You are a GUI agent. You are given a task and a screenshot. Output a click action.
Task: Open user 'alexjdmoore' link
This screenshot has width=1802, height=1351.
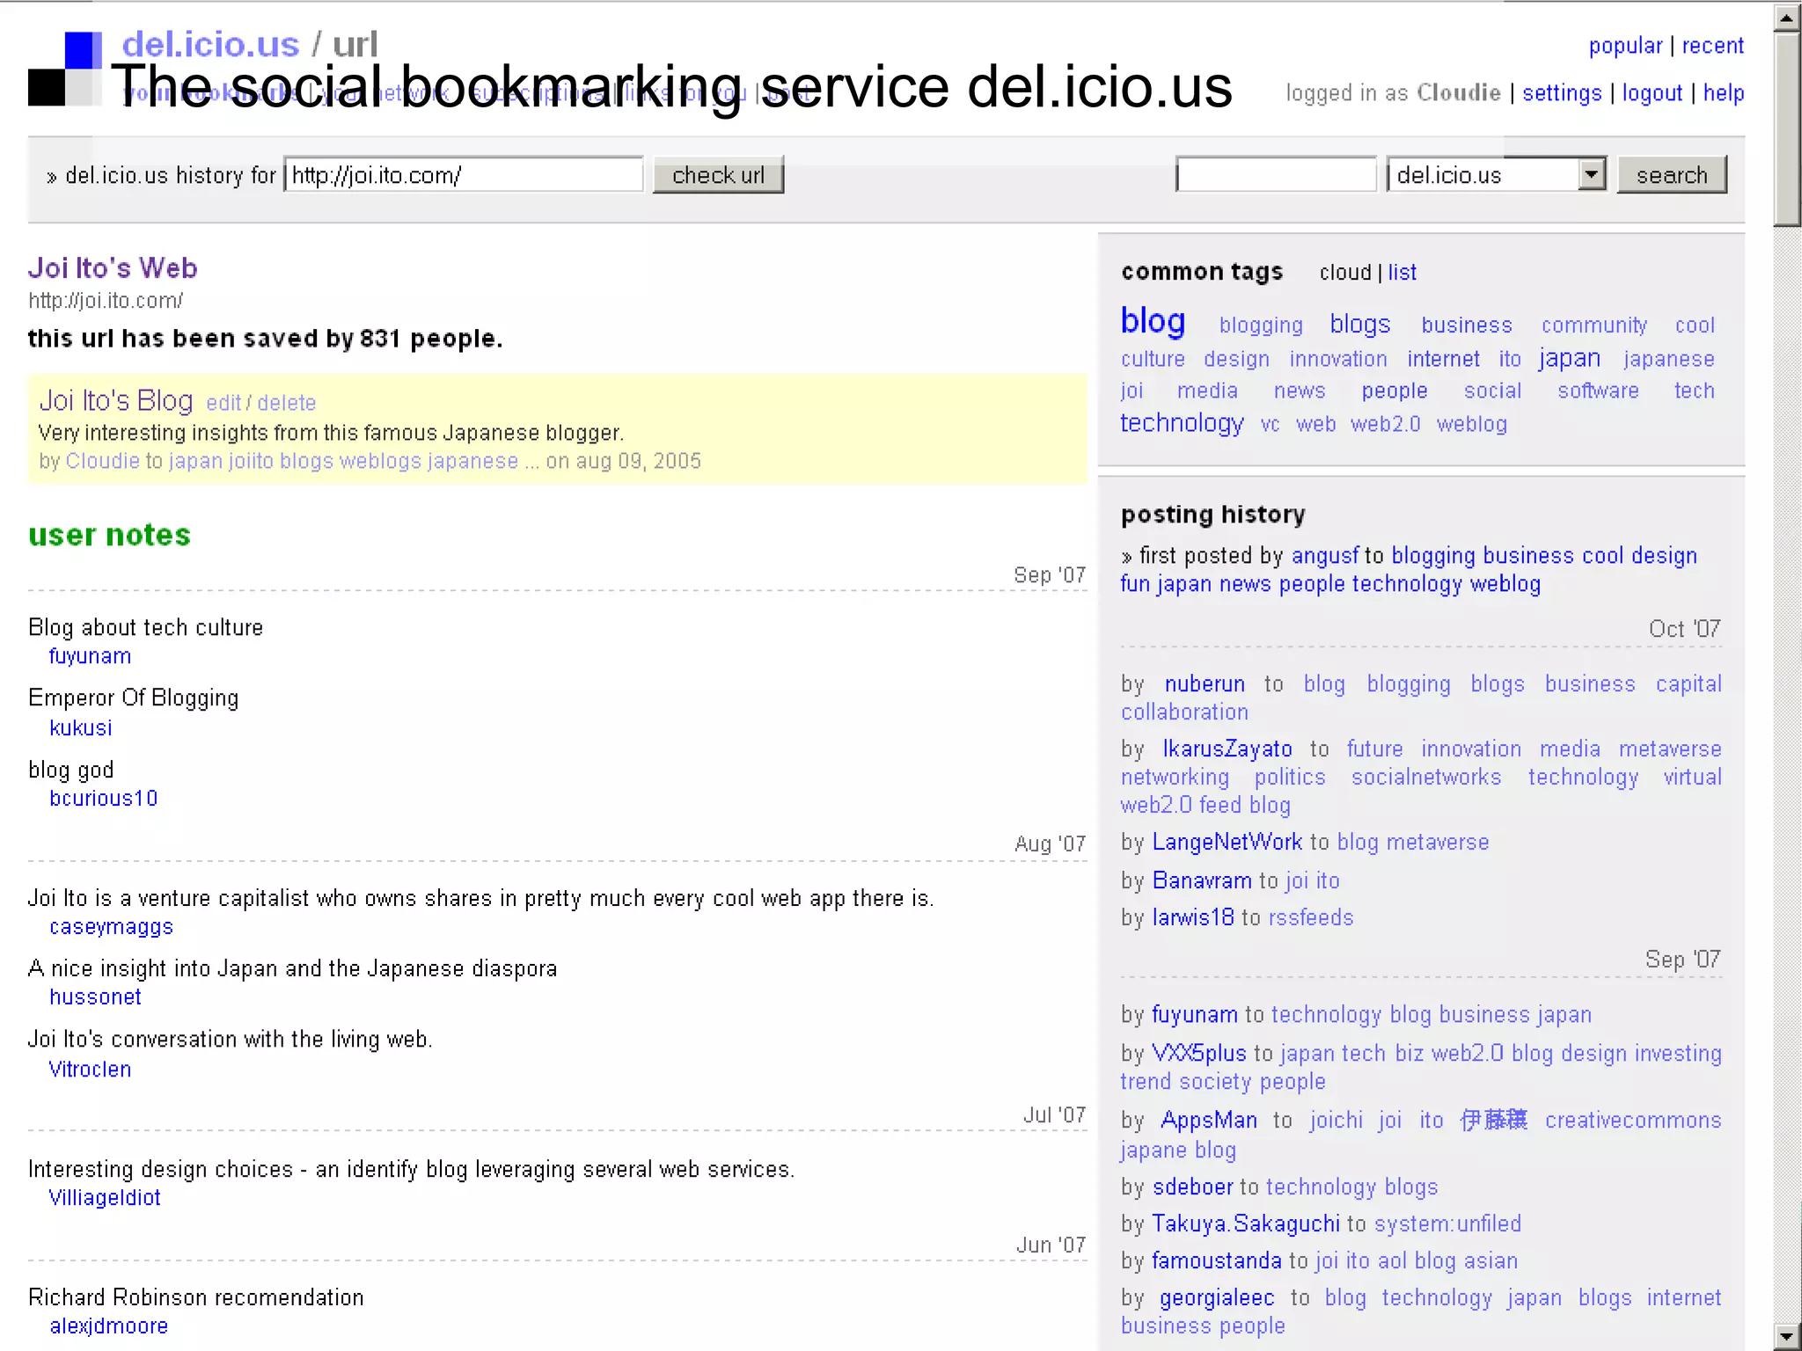click(x=108, y=1326)
